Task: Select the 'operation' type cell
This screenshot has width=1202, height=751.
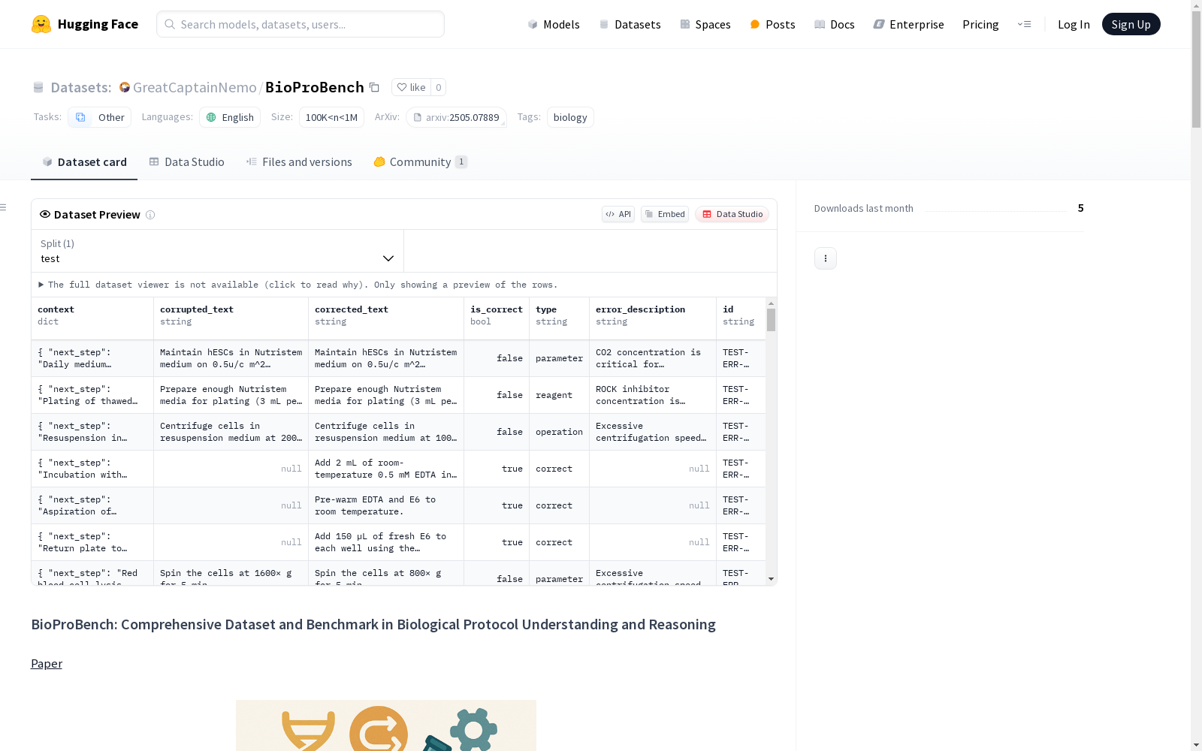Action: coord(559,432)
